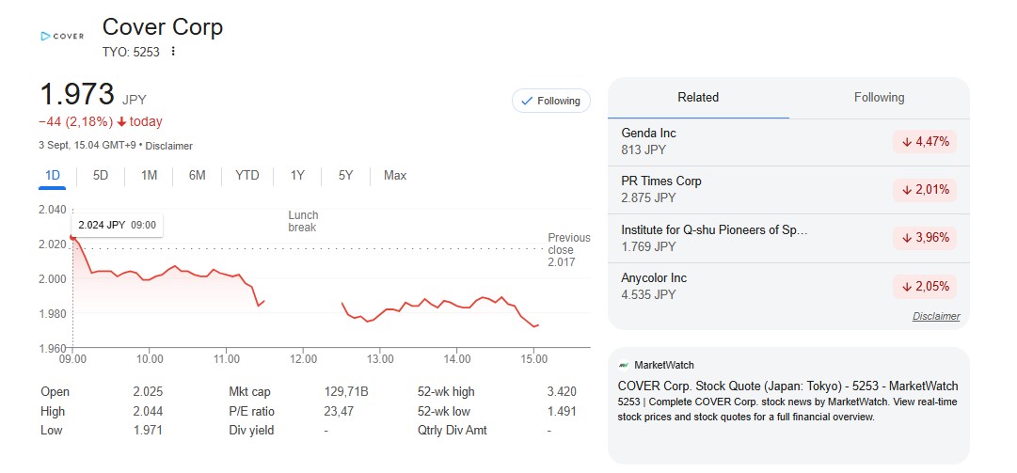
Task: Switch to the Following list tab
Action: tap(879, 98)
